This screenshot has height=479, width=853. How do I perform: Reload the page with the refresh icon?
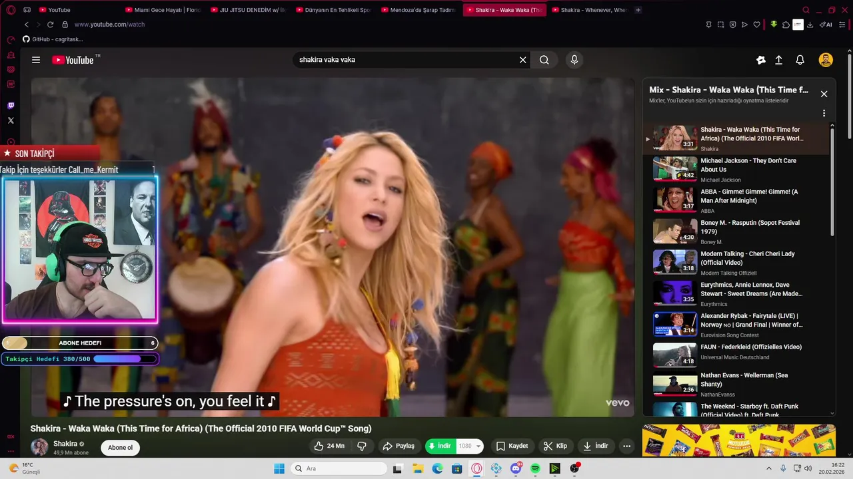pos(51,25)
